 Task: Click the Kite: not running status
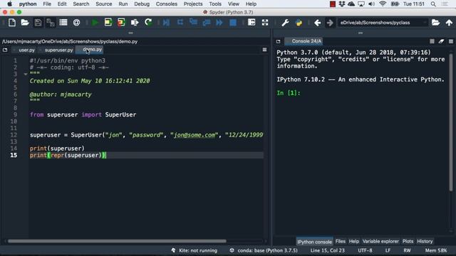click(x=195, y=250)
